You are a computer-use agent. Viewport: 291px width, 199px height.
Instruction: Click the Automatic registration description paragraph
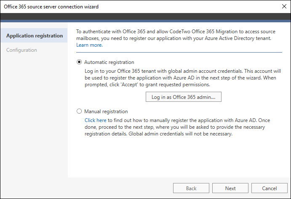183,78
